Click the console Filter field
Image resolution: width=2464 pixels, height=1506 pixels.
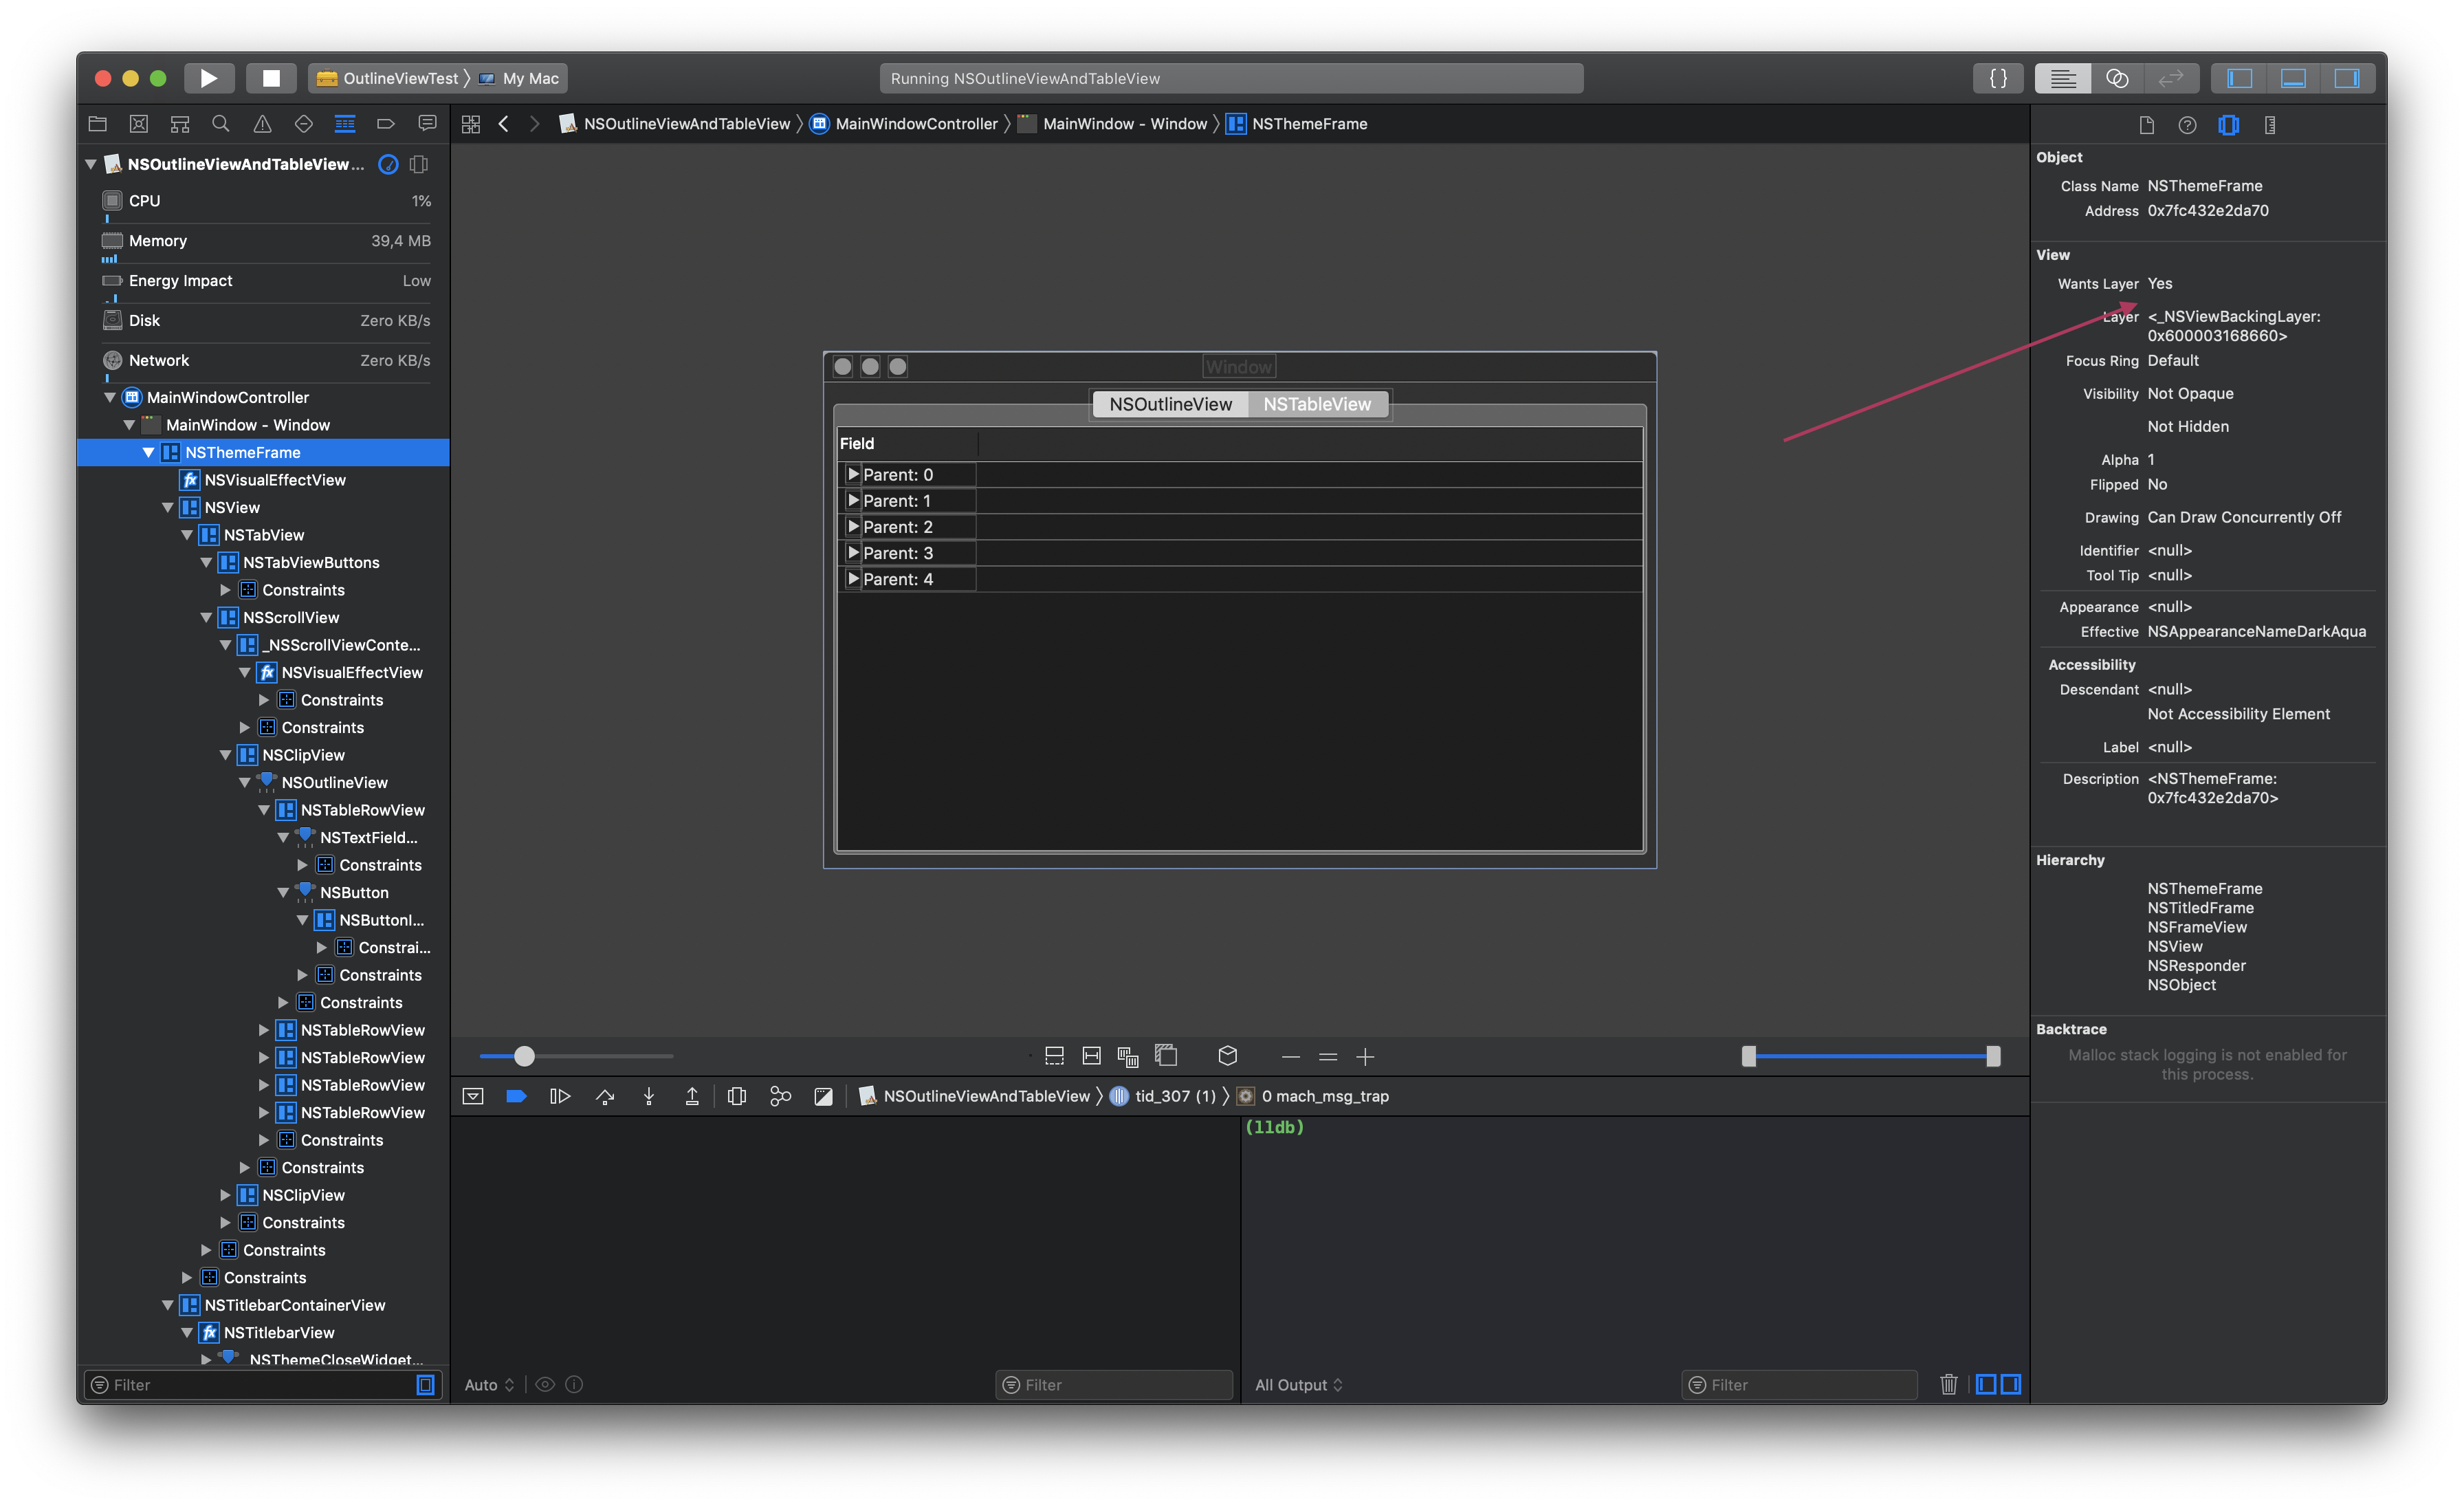coord(1800,1385)
